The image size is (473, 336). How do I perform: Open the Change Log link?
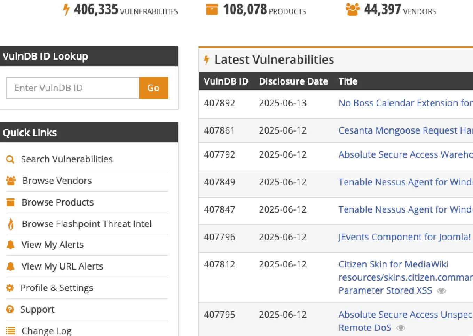pyautogui.click(x=47, y=331)
